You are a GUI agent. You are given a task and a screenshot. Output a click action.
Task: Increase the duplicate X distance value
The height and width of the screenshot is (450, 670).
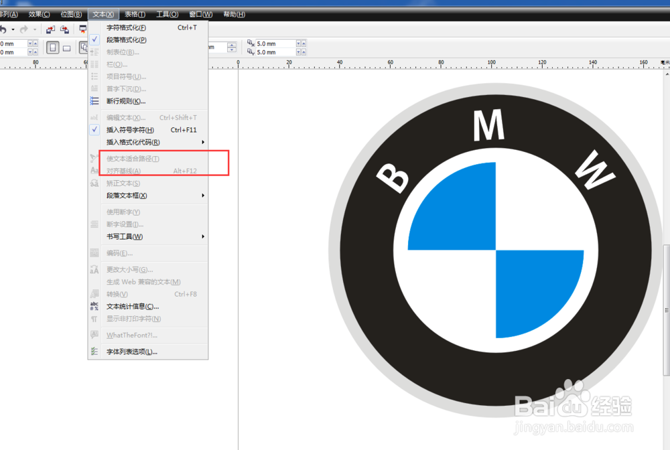pos(304,44)
